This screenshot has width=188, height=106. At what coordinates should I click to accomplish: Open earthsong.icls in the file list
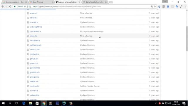35,45
